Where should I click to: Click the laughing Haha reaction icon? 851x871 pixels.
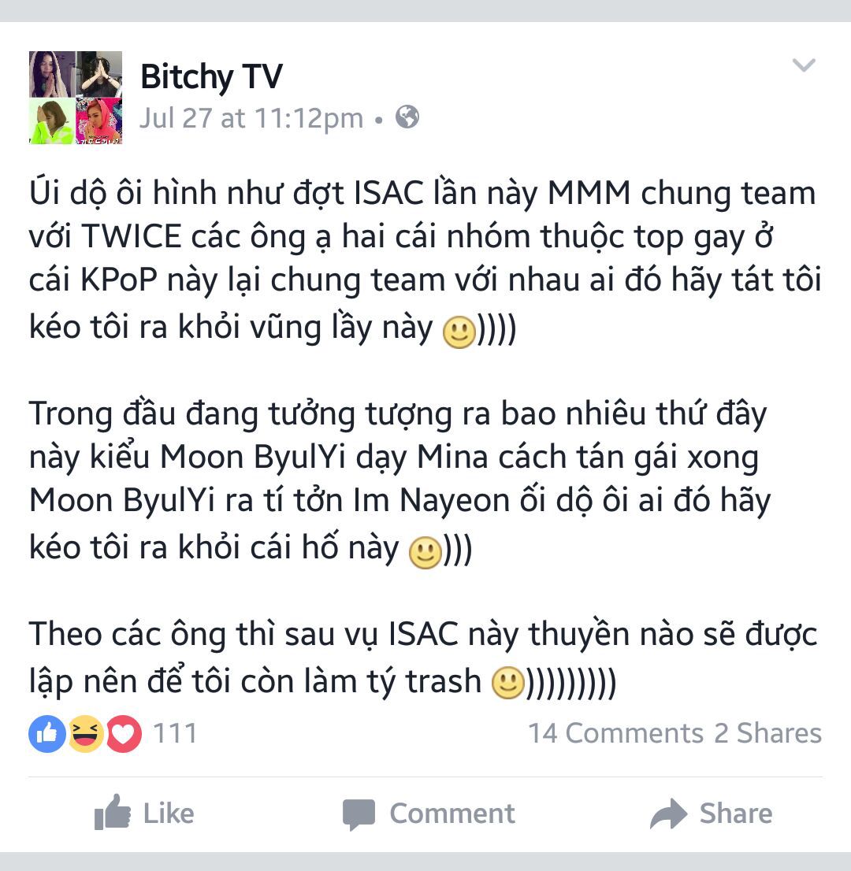[x=86, y=734]
